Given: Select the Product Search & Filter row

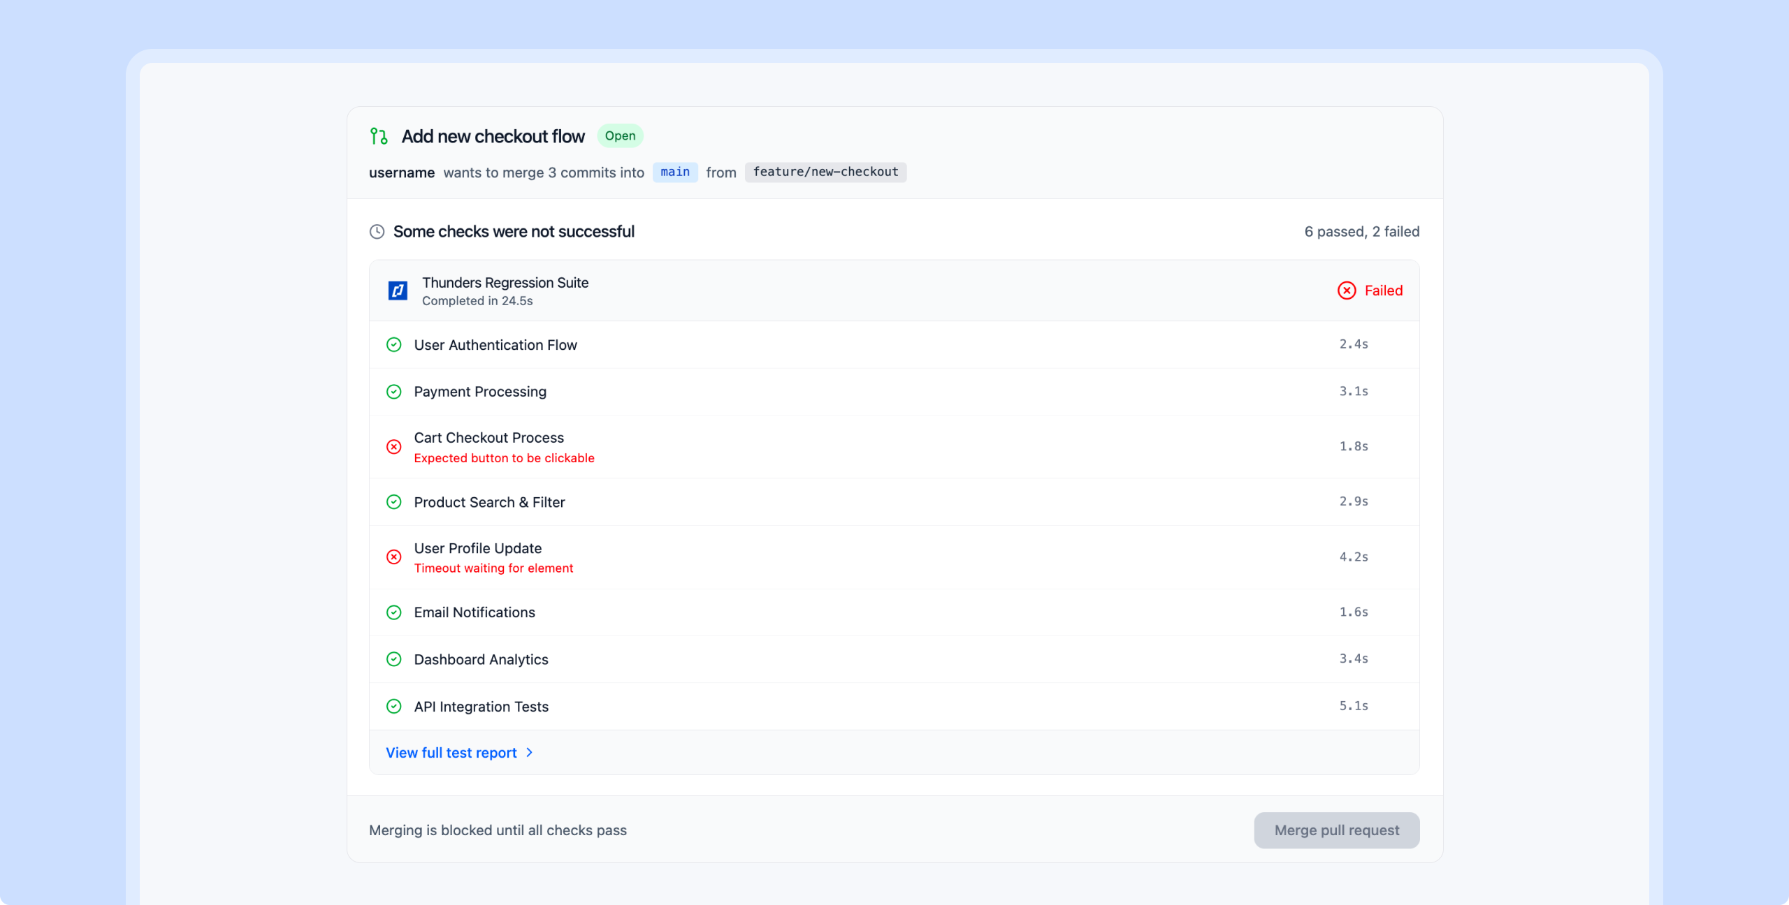Looking at the screenshot, I should [489, 503].
